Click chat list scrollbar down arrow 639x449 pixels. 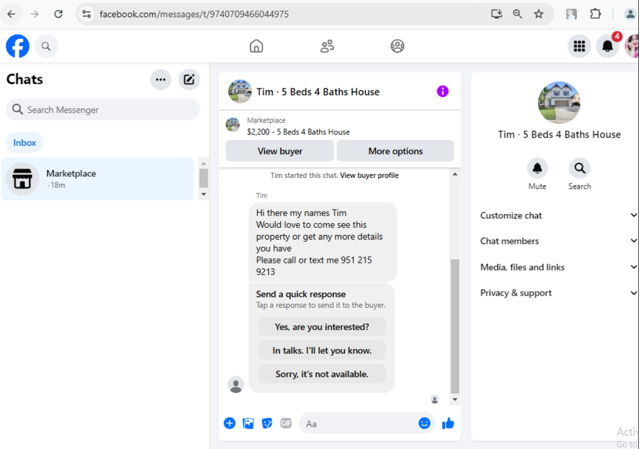click(204, 194)
